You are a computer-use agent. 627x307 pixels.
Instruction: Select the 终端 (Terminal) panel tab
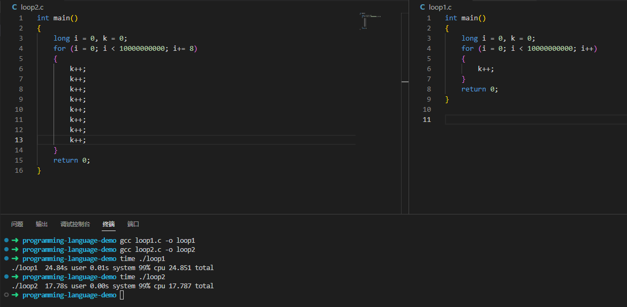coord(109,224)
